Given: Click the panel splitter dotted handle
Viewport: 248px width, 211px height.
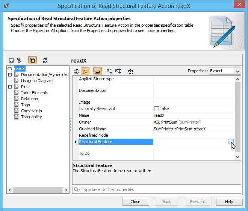Looking at the screenshot, I should pyautogui.click(x=70, y=125).
